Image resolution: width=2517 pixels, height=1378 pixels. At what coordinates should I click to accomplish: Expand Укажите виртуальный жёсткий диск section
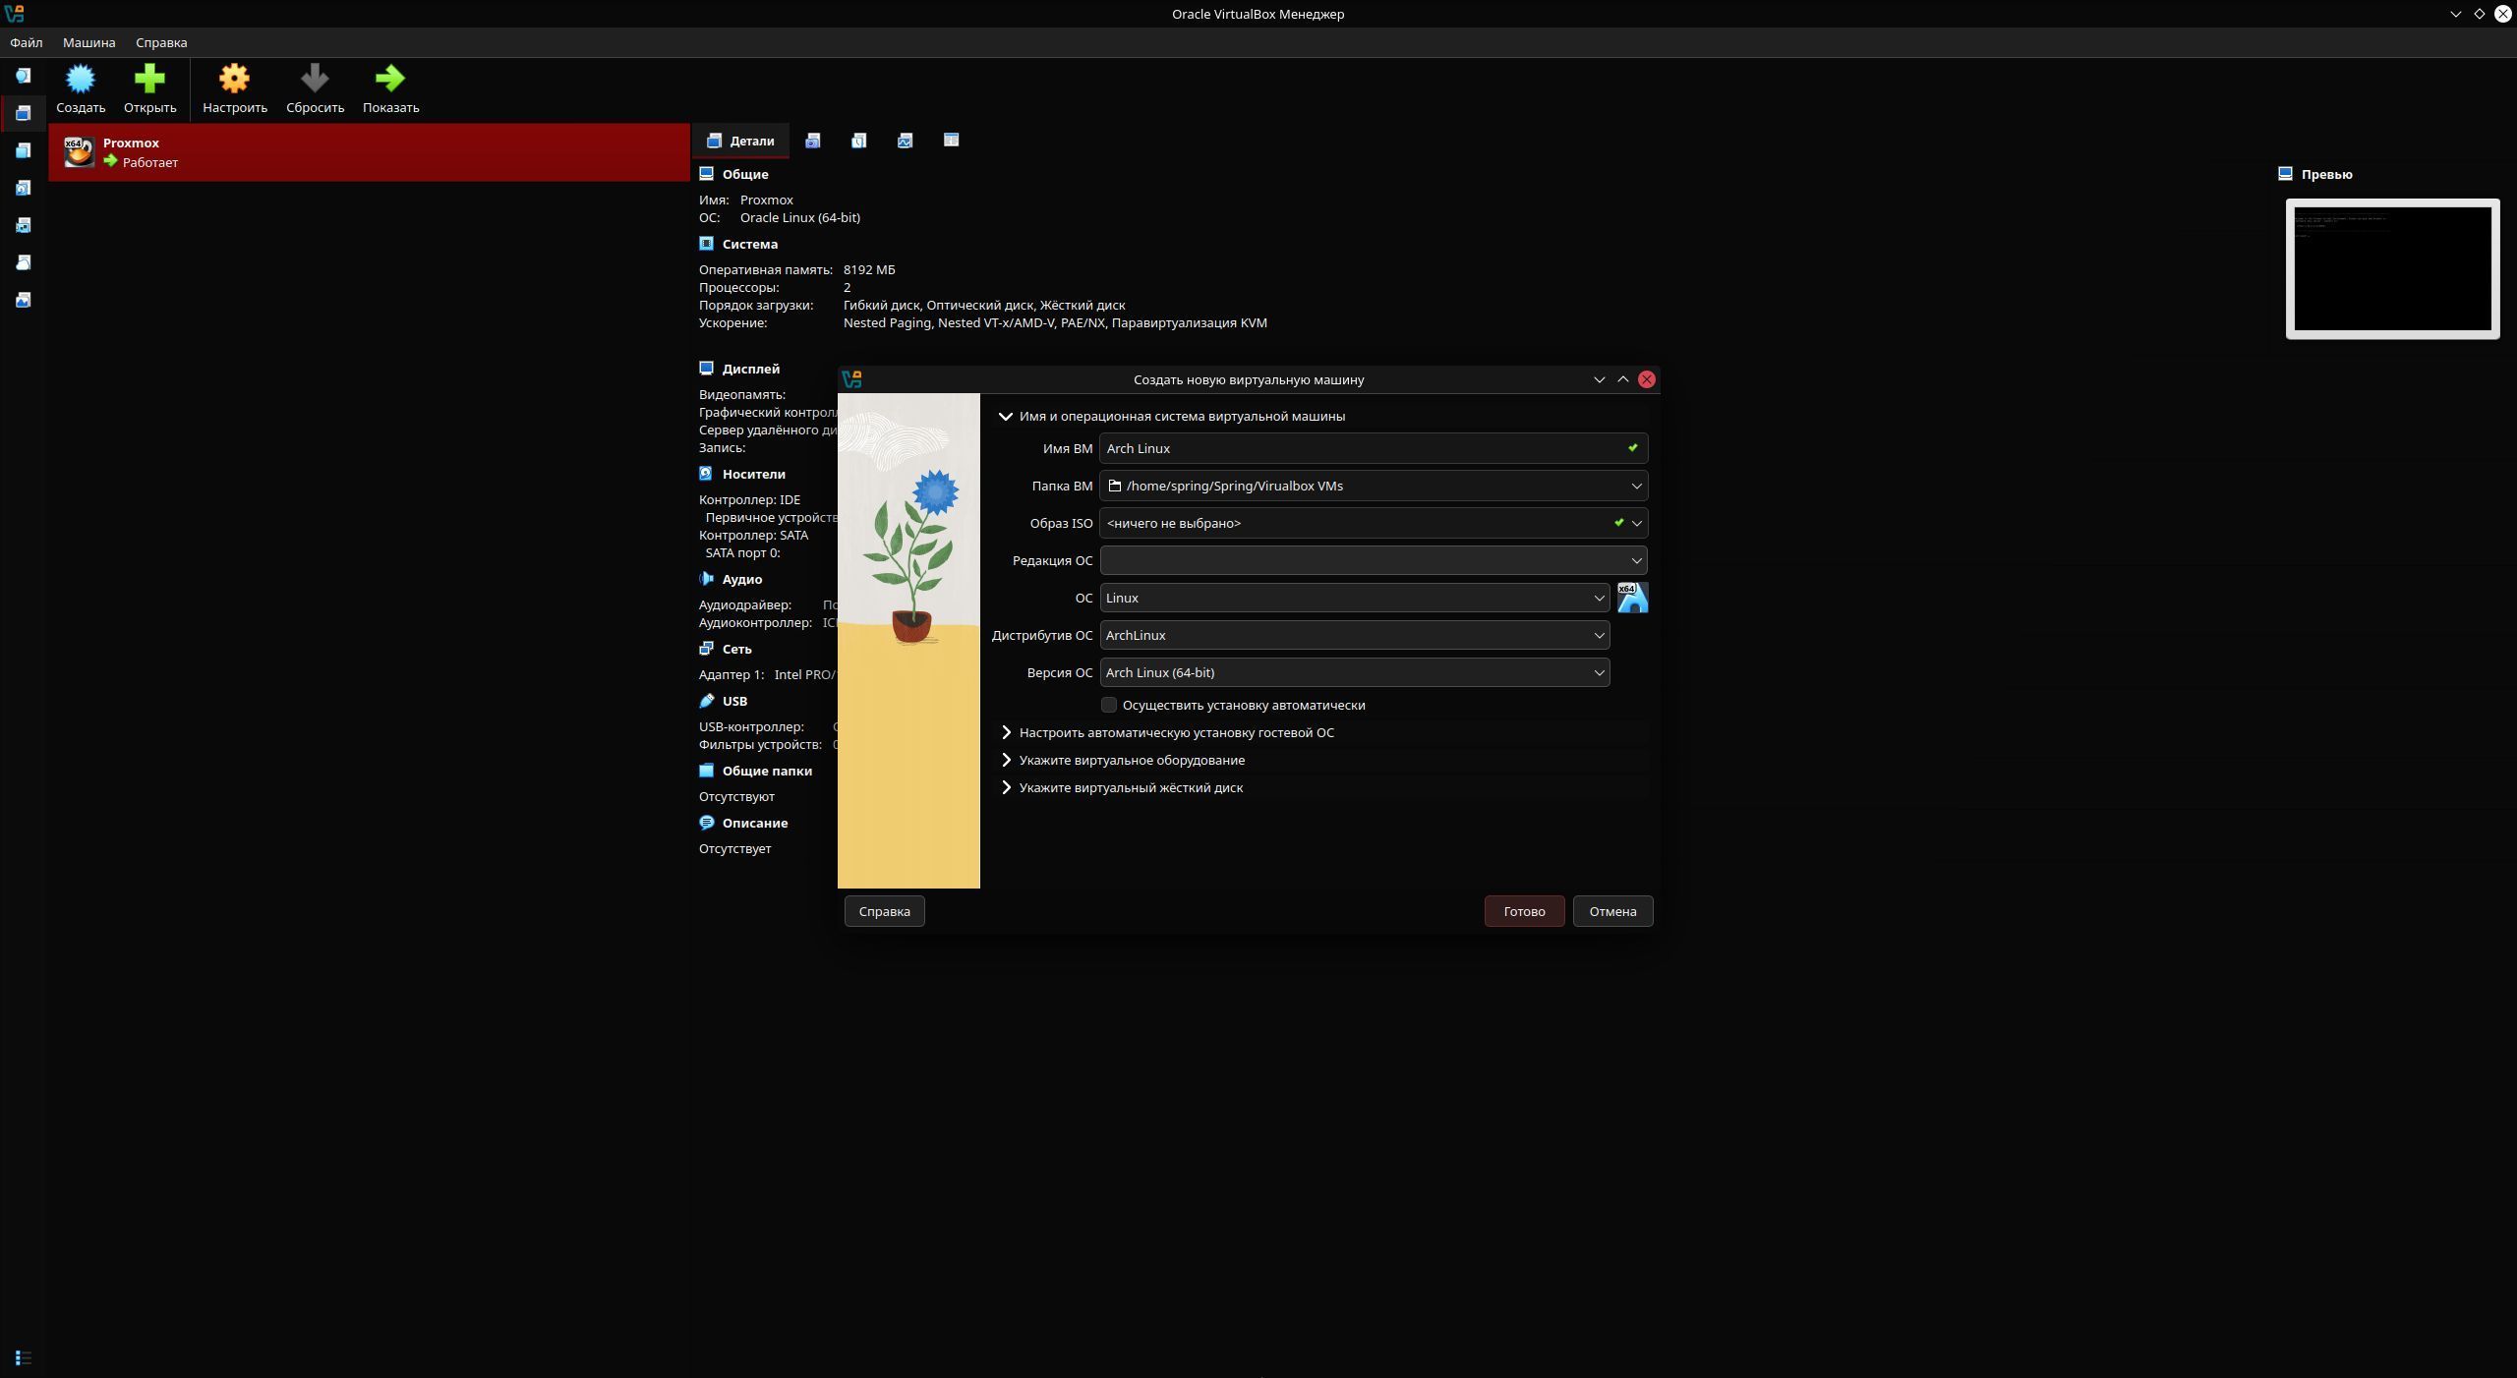point(1006,787)
